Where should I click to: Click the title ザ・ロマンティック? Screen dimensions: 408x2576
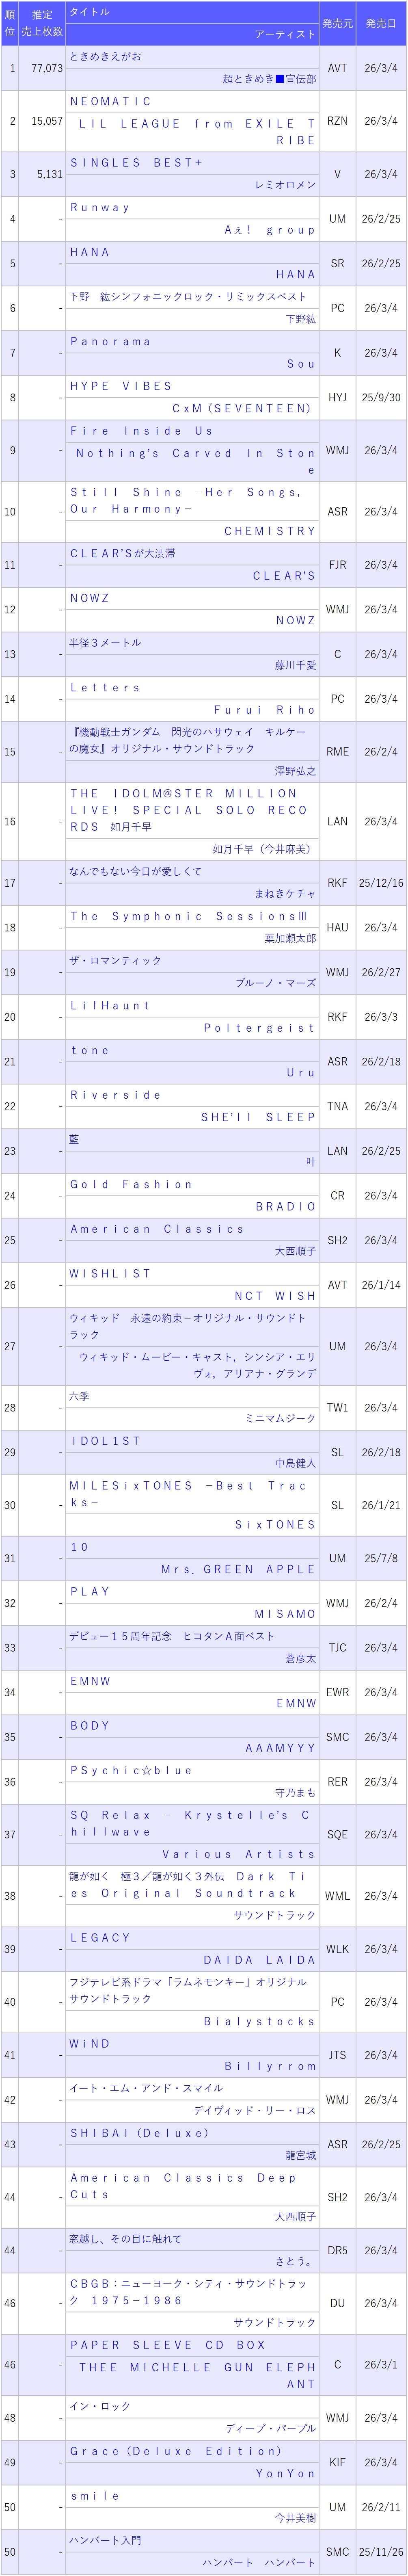coord(115,961)
